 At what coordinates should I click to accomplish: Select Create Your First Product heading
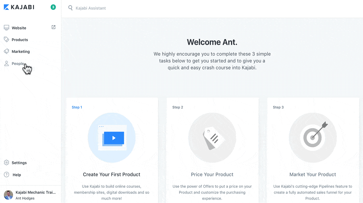(111, 174)
